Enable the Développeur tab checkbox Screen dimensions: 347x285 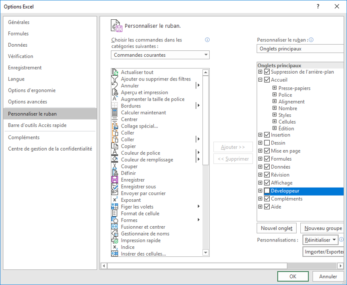coord(267,191)
